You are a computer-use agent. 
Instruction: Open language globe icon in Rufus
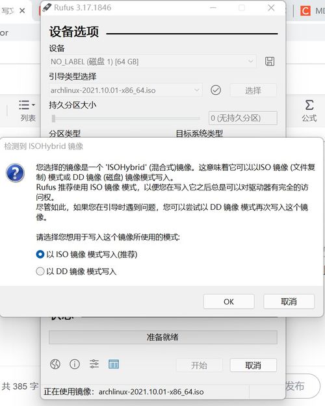[x=55, y=364]
